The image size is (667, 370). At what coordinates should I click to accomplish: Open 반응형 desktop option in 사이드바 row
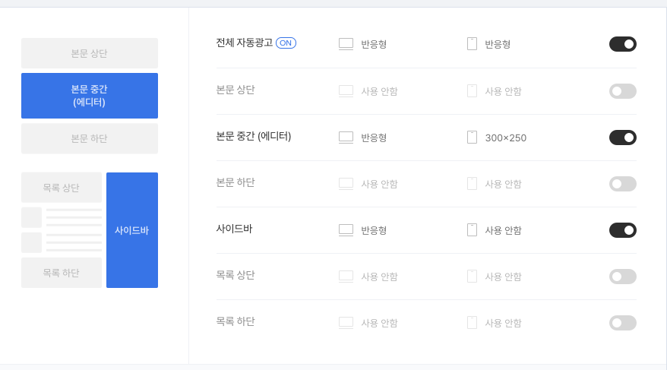click(374, 230)
